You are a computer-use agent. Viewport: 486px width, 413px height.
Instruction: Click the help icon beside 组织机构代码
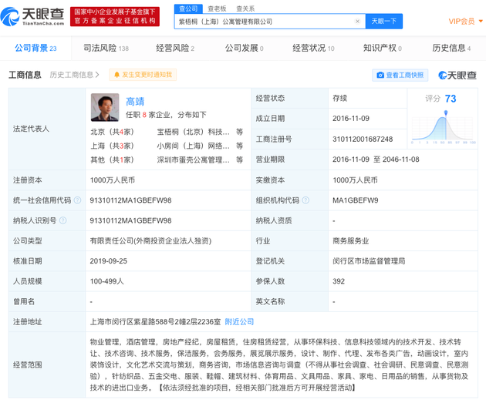tap(306, 200)
